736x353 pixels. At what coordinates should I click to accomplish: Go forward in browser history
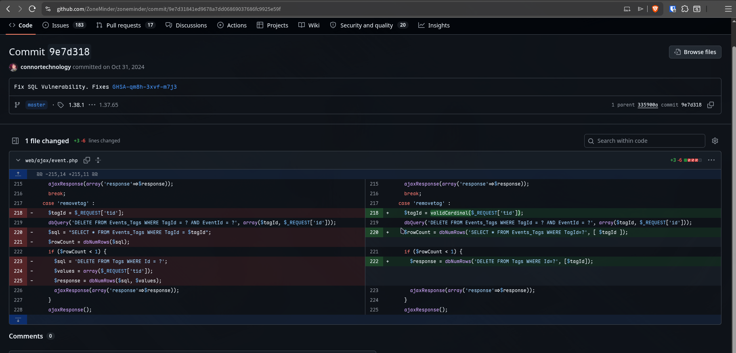[20, 9]
